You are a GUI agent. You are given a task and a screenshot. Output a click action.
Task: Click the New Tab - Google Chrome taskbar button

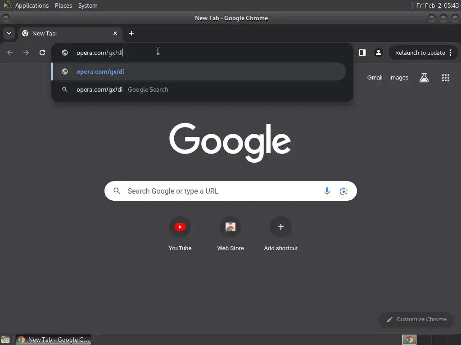(53, 340)
